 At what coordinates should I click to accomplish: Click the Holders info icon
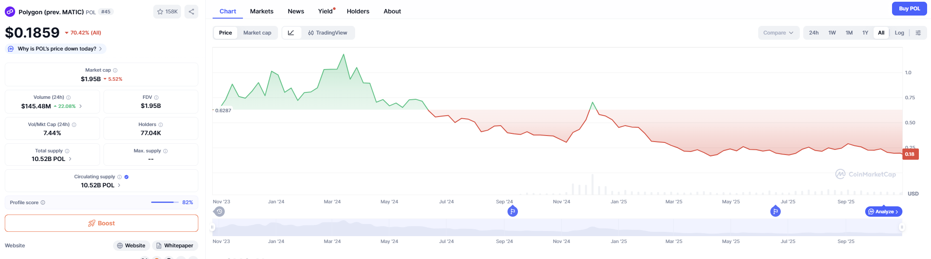click(161, 125)
